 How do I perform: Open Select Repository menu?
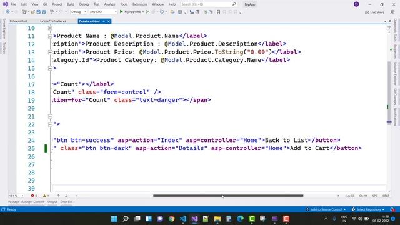click(368, 209)
